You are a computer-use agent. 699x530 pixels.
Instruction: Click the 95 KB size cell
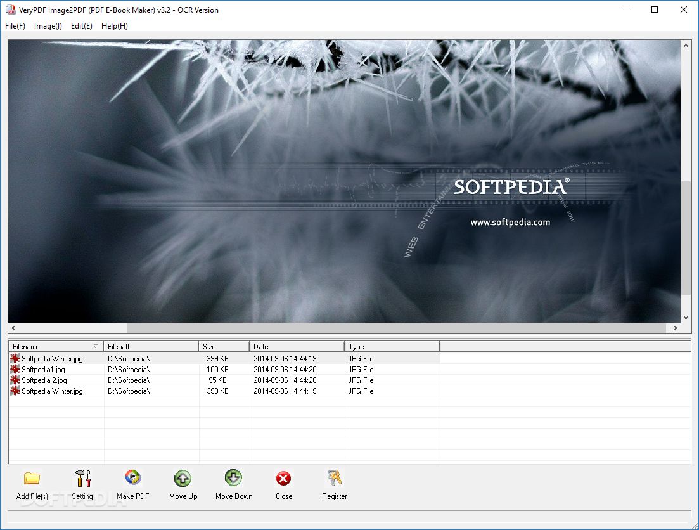[217, 380]
